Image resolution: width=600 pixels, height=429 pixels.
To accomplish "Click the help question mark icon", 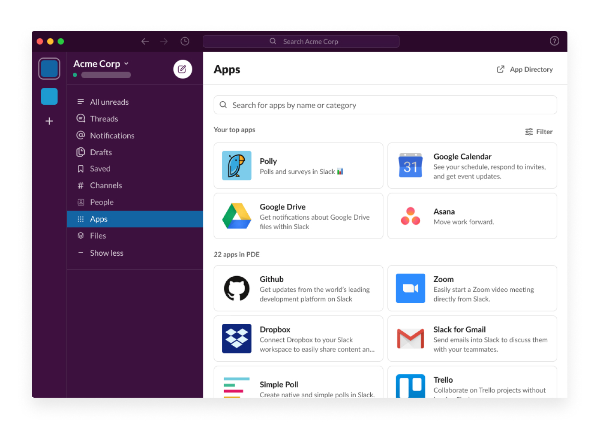I will point(554,41).
